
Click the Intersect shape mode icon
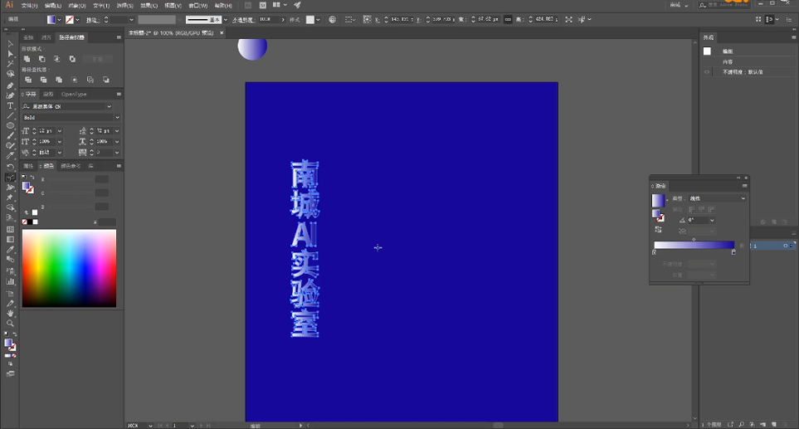[56, 59]
